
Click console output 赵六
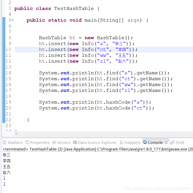7,172
